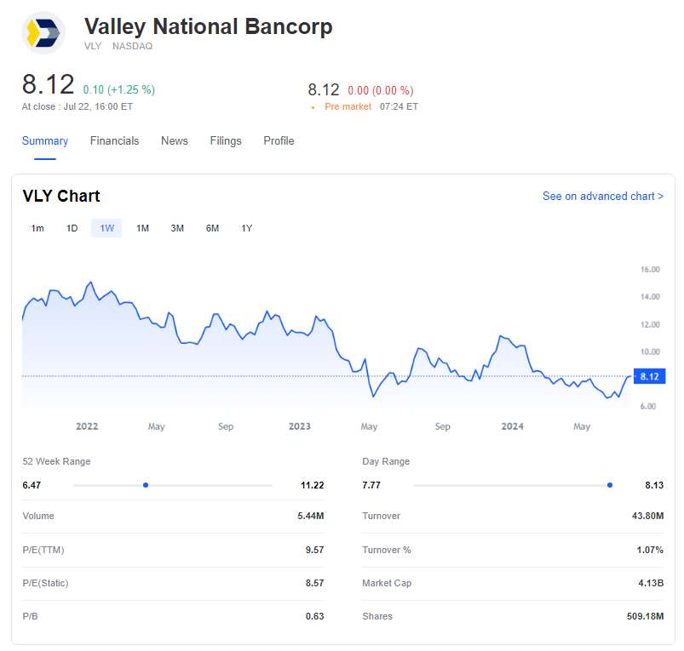The height and width of the screenshot is (651, 684).
Task: Switch chart to the 1D interval
Action: pyautogui.click(x=72, y=228)
